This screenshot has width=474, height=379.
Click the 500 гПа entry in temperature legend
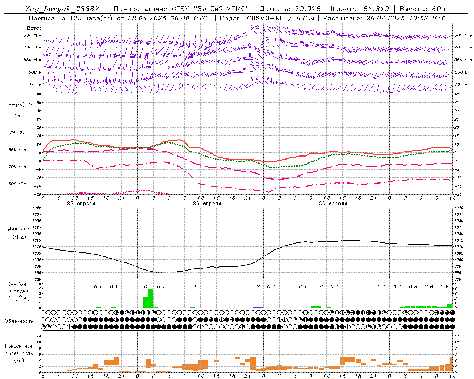pos(17,184)
